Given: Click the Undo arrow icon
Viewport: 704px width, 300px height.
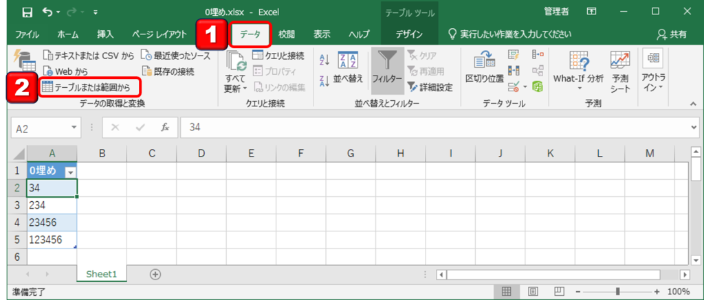Looking at the screenshot, I should point(47,12).
